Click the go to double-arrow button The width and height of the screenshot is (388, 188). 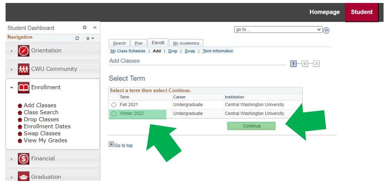326,30
